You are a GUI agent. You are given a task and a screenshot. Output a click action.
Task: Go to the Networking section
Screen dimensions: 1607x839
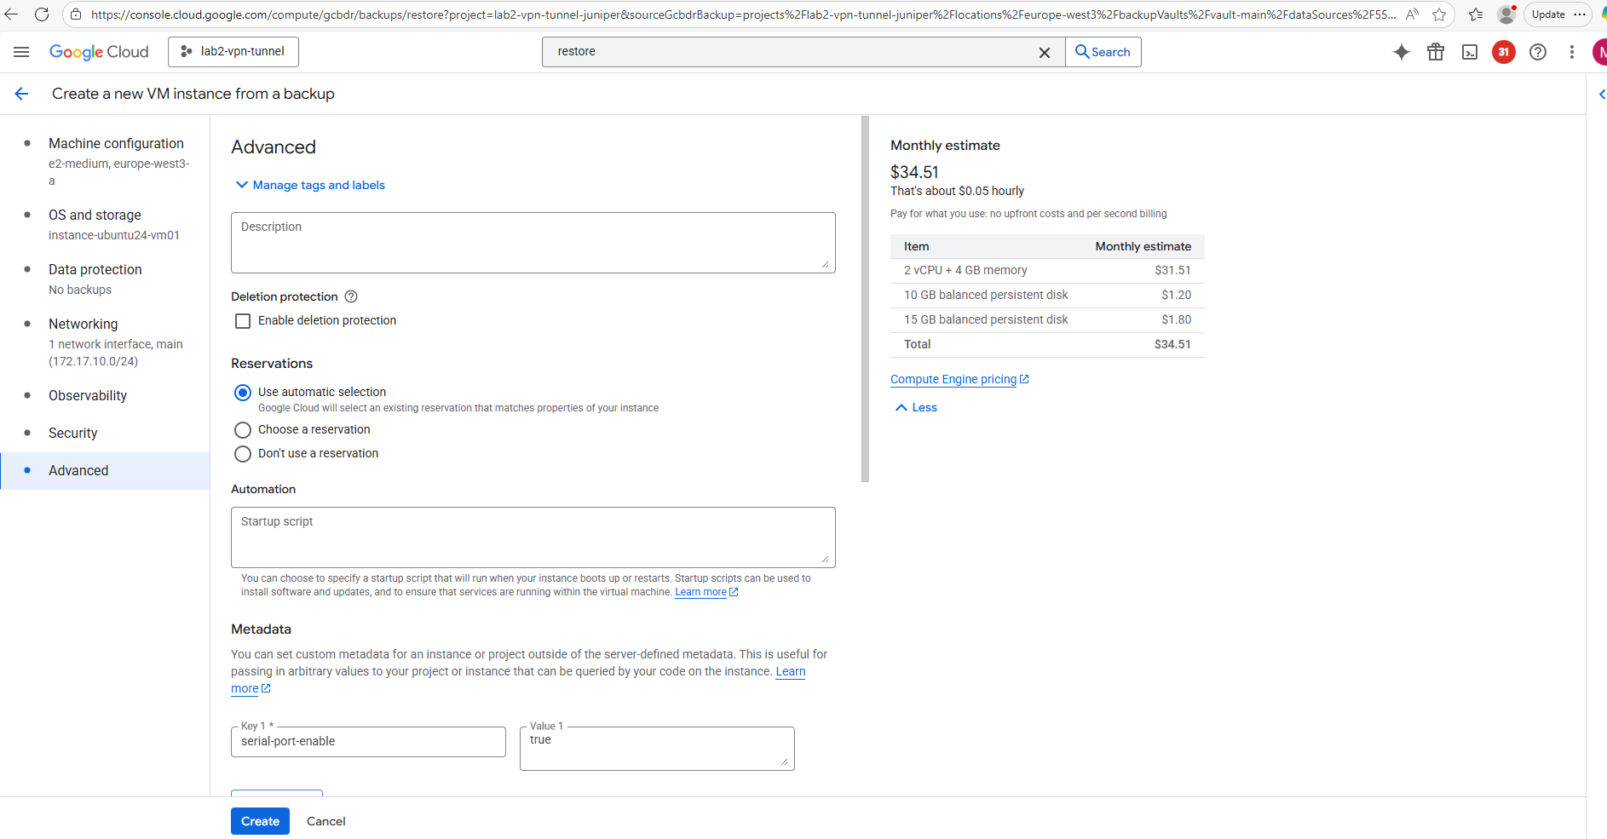pyautogui.click(x=84, y=324)
